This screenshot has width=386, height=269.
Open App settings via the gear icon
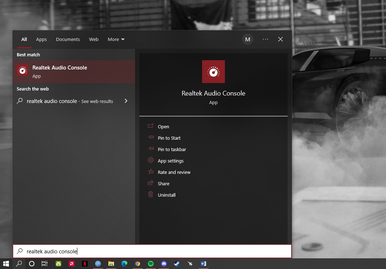click(x=150, y=160)
